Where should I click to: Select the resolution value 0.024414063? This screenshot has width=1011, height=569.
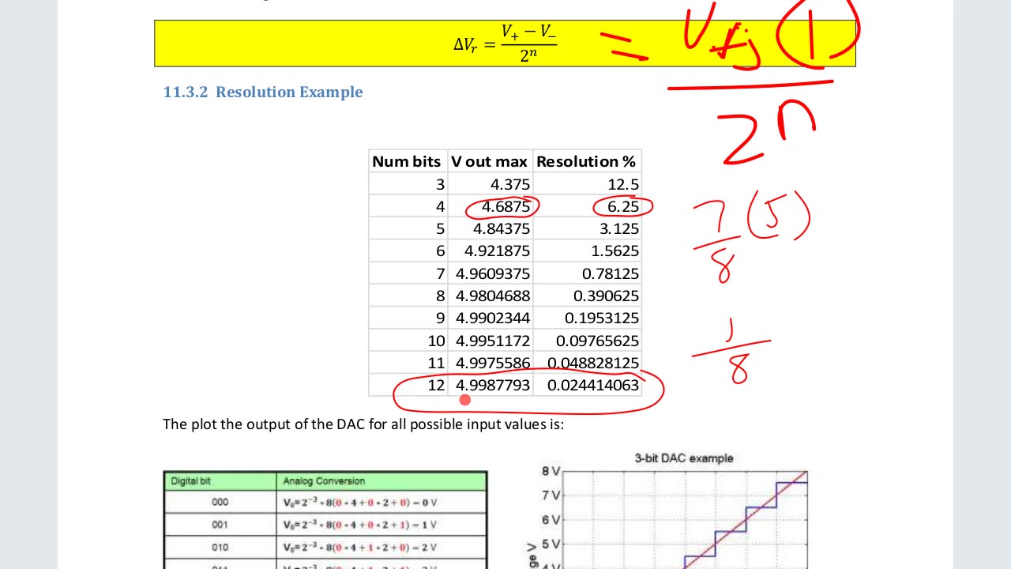(594, 385)
